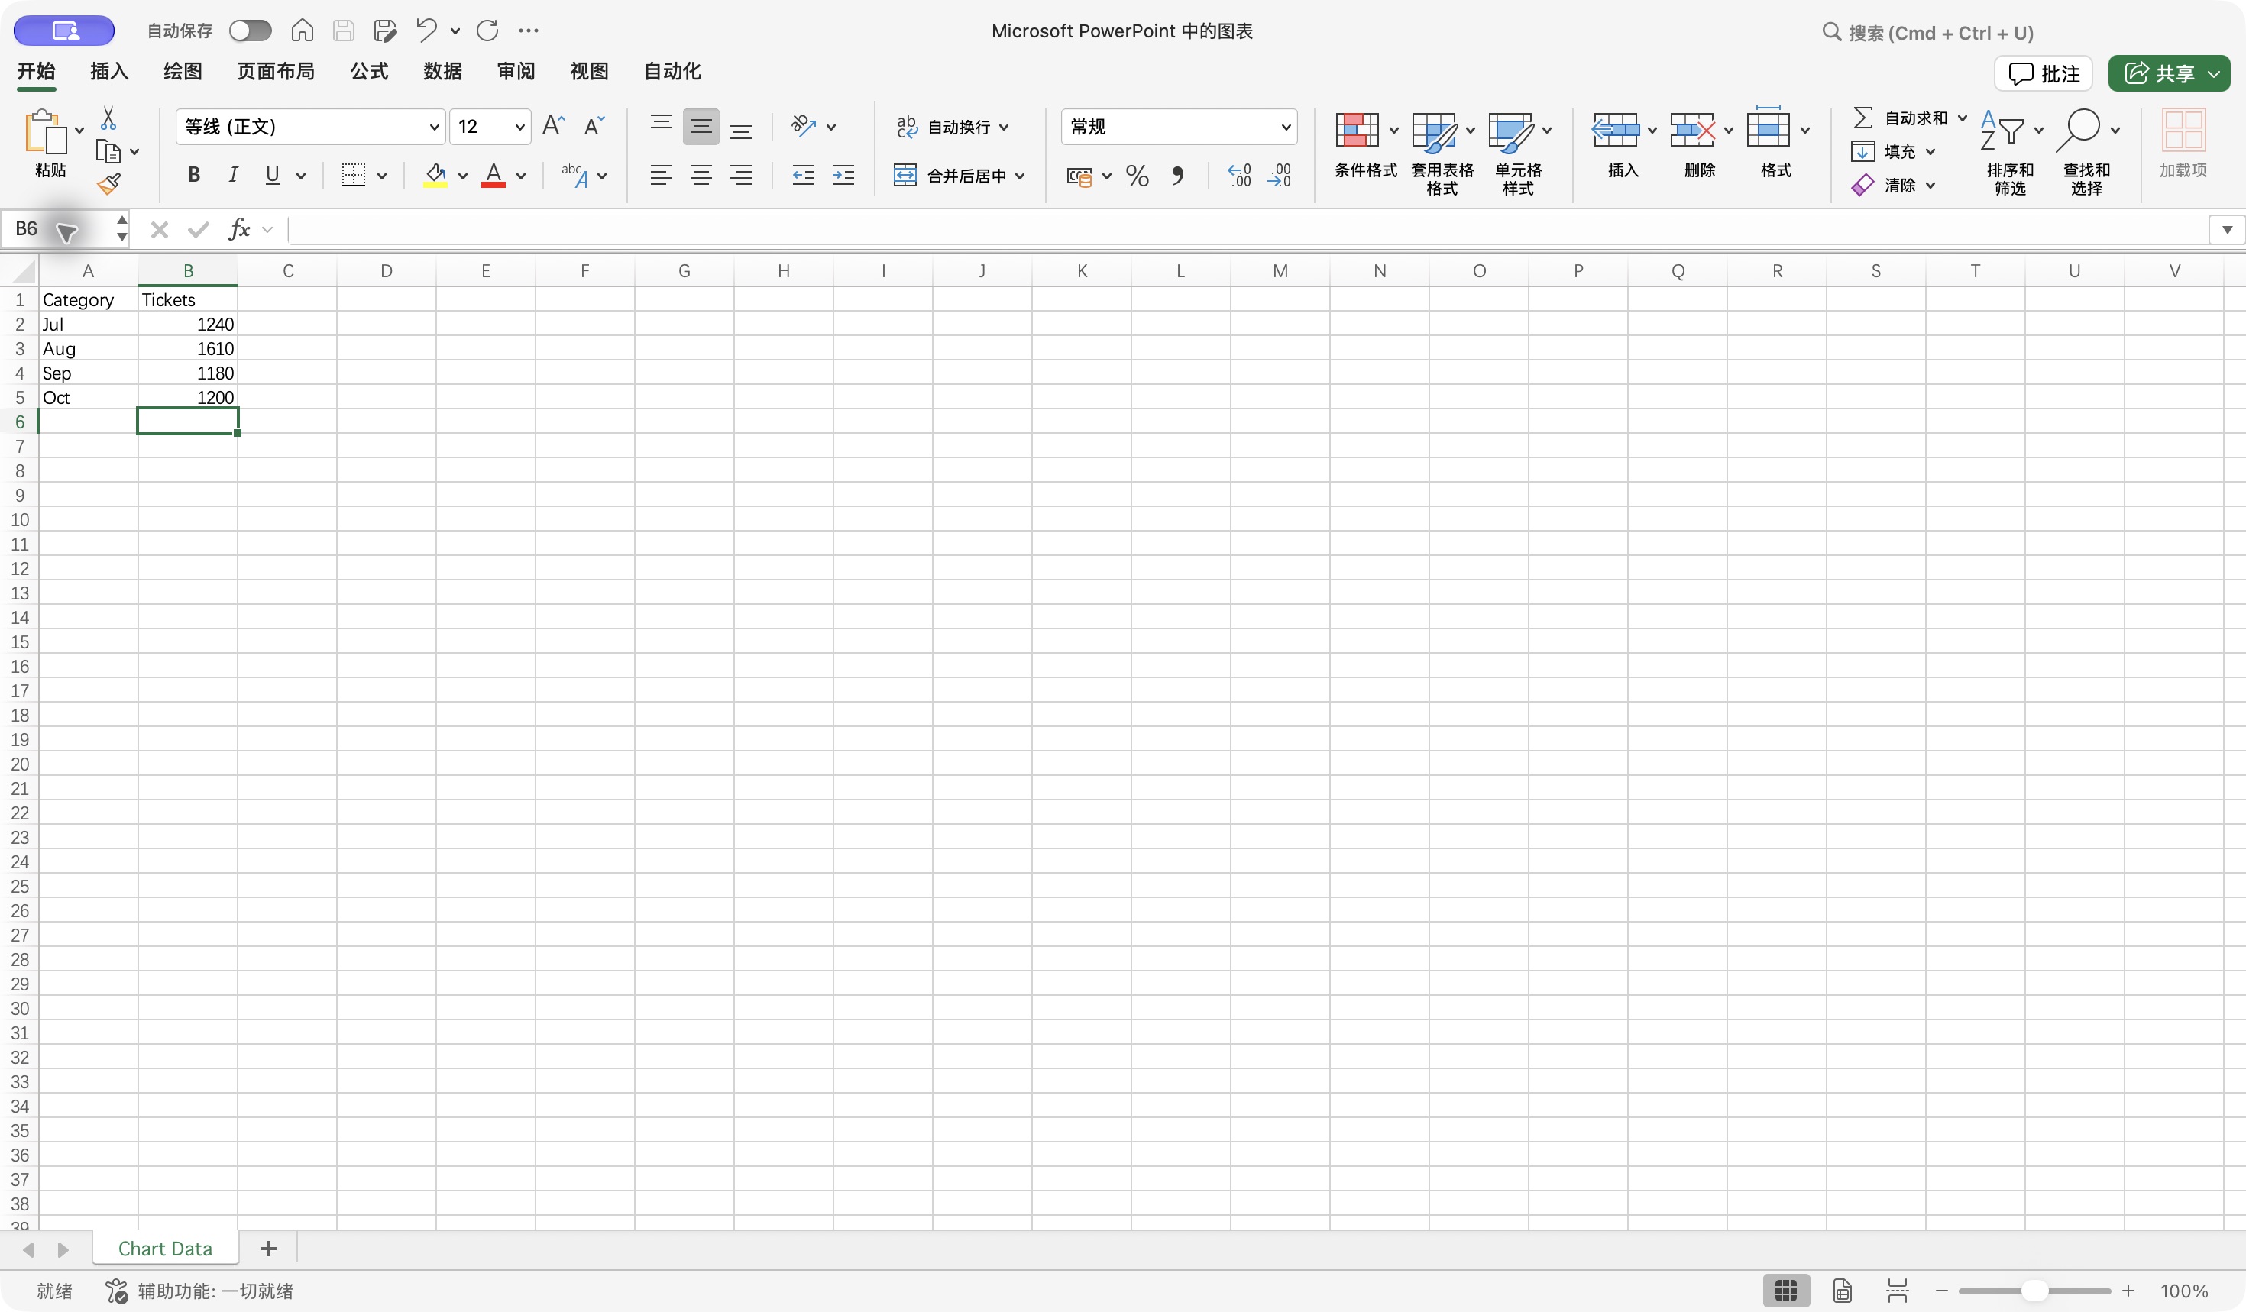
Task: Open the number format 常规 dropdown
Action: coord(1285,127)
